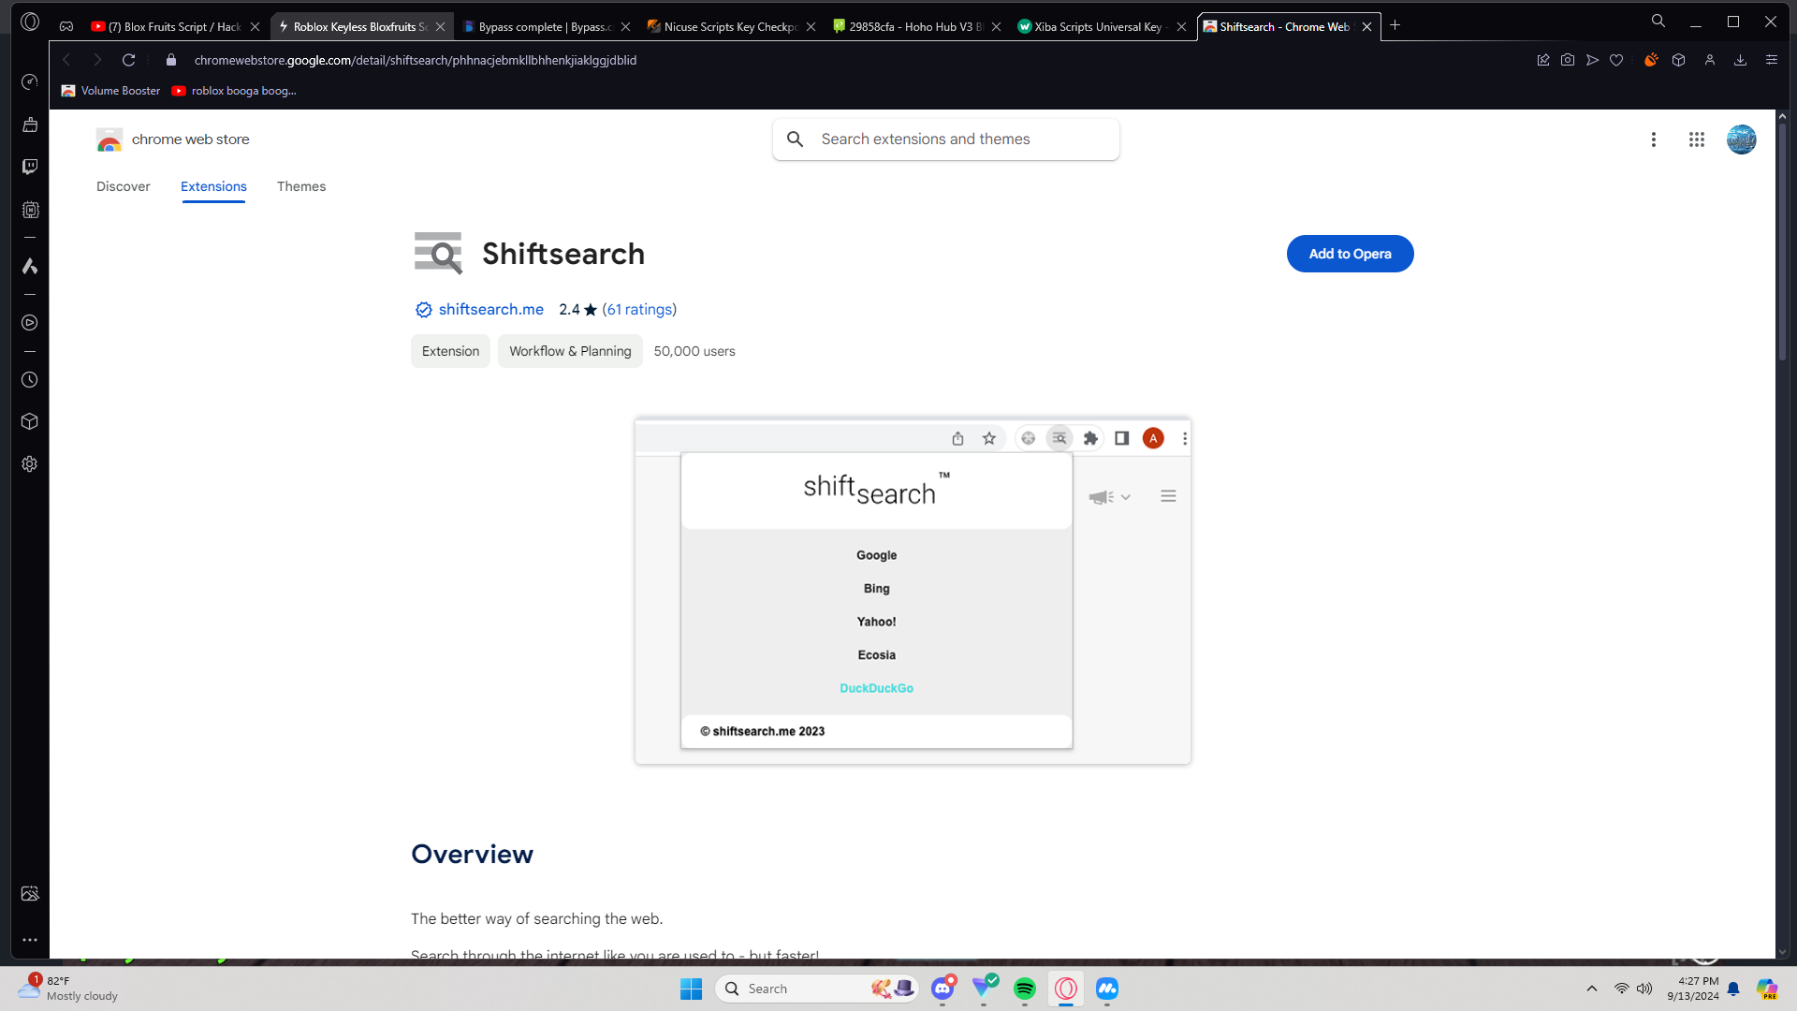Open the Twitch sidebar panel
Image resolution: width=1797 pixels, height=1011 pixels.
pos(30,167)
